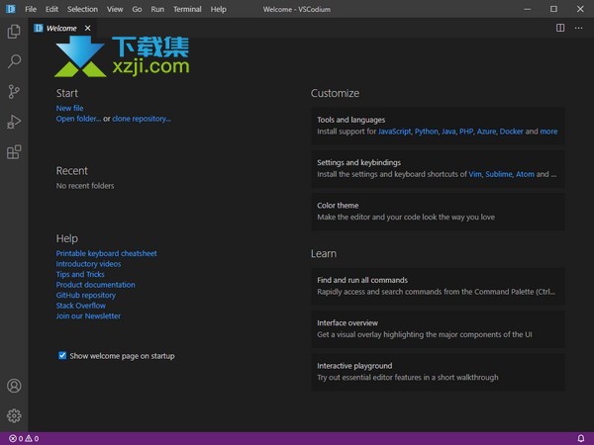Minimize the VSCodium window
This screenshot has width=594, height=445.
click(x=527, y=9)
